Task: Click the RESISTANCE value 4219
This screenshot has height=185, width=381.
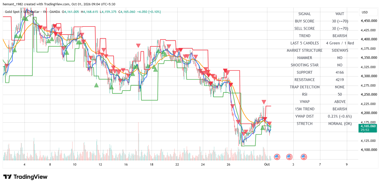Action: point(340,80)
